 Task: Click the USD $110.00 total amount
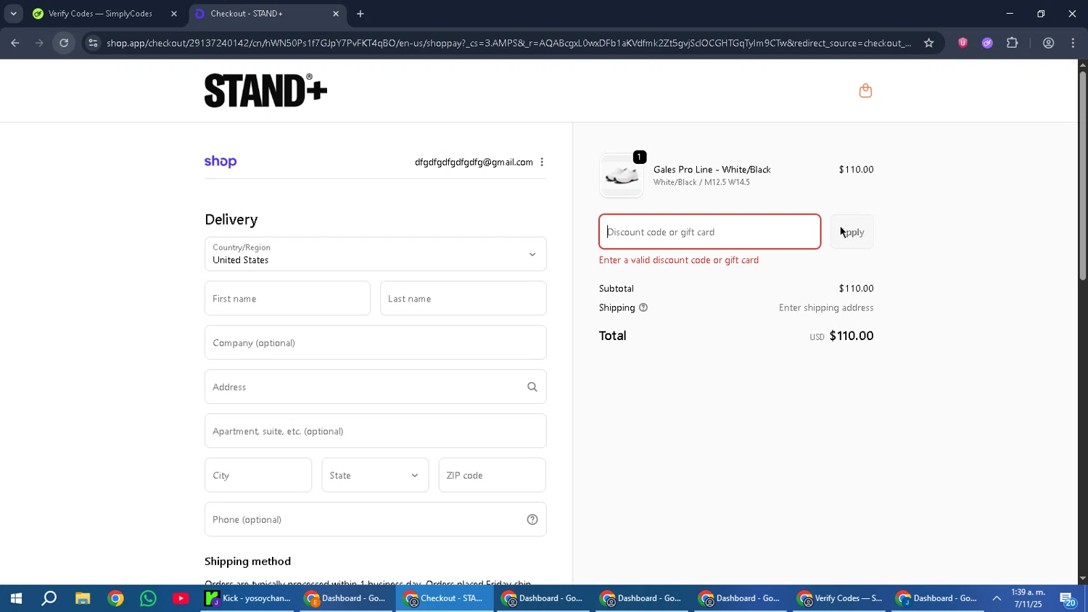(x=841, y=336)
